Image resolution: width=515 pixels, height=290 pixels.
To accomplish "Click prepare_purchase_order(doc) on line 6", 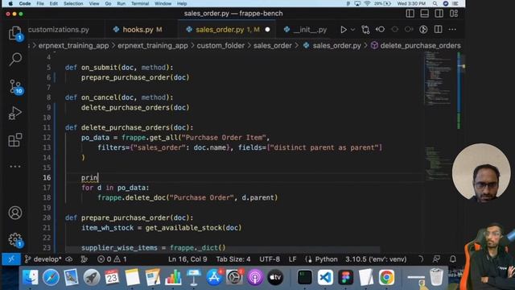I will (x=135, y=77).
